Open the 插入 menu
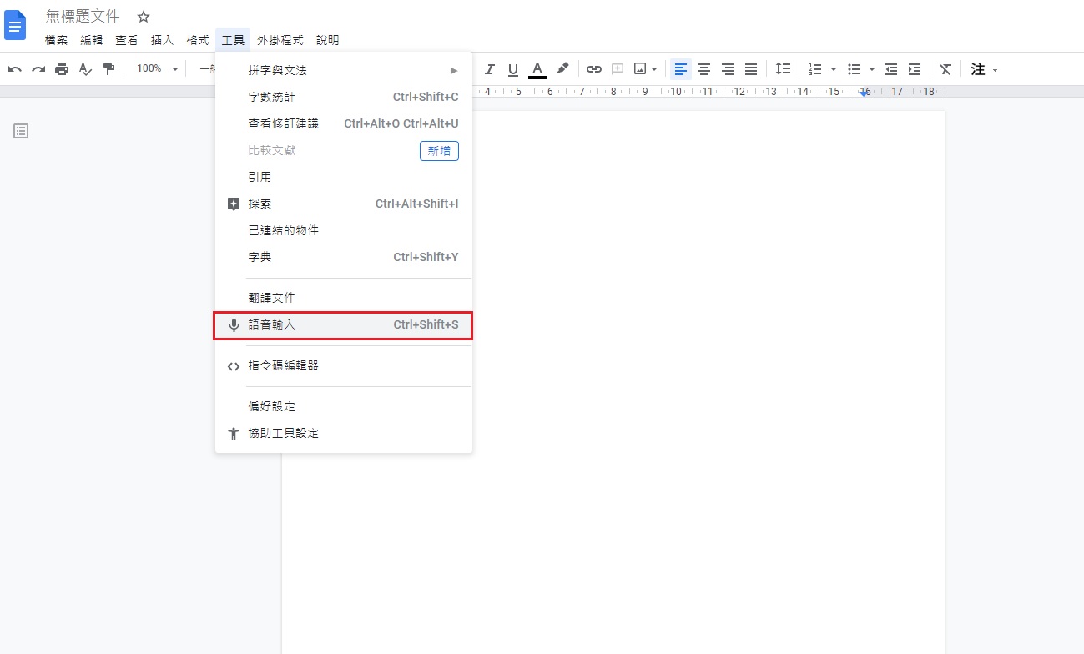Viewport: 1084px width, 654px height. 162,40
